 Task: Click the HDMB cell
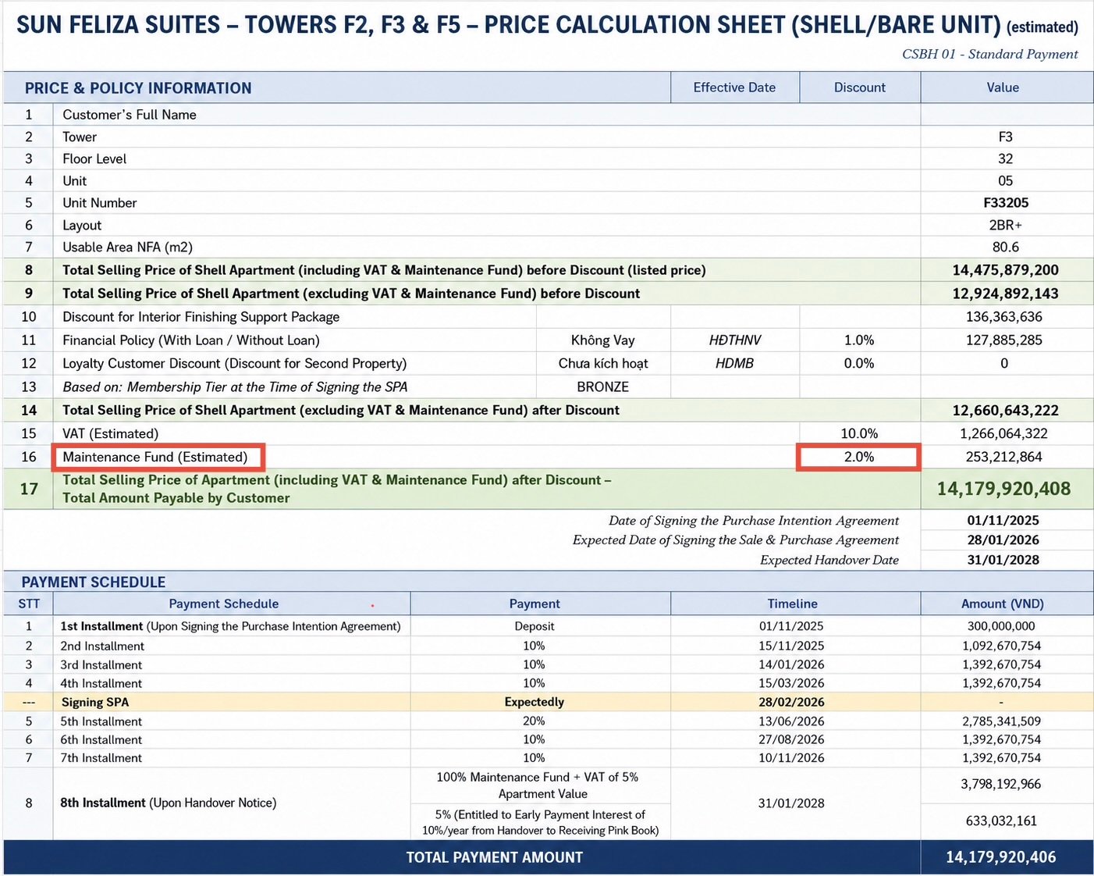[735, 364]
